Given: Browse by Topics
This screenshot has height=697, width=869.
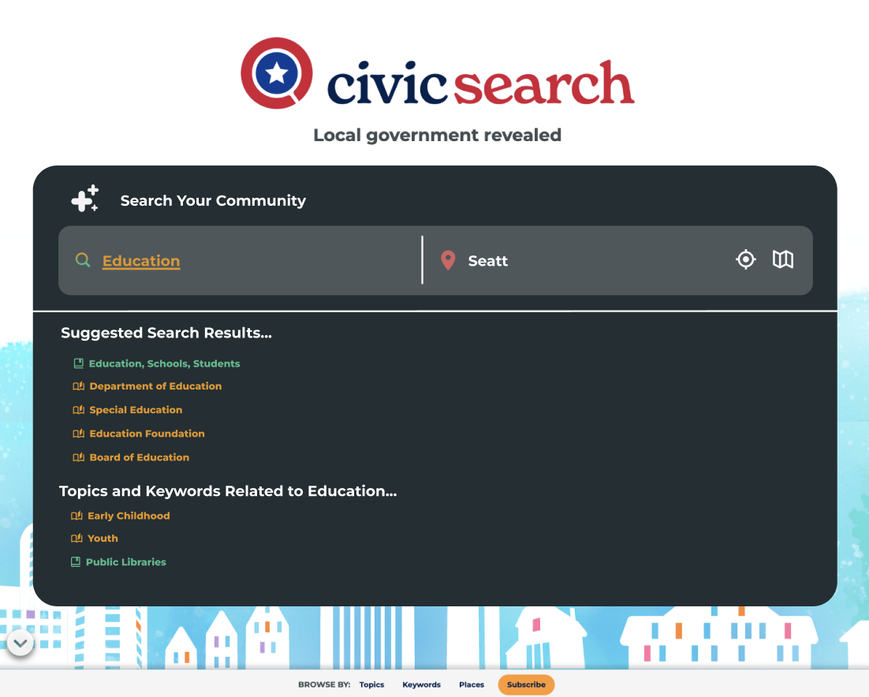Looking at the screenshot, I should tap(371, 684).
